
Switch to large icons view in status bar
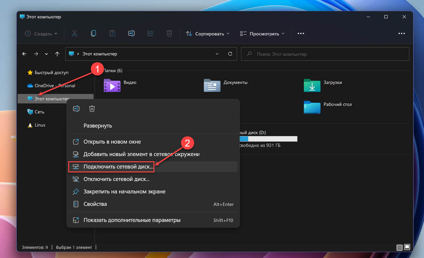coord(407,247)
